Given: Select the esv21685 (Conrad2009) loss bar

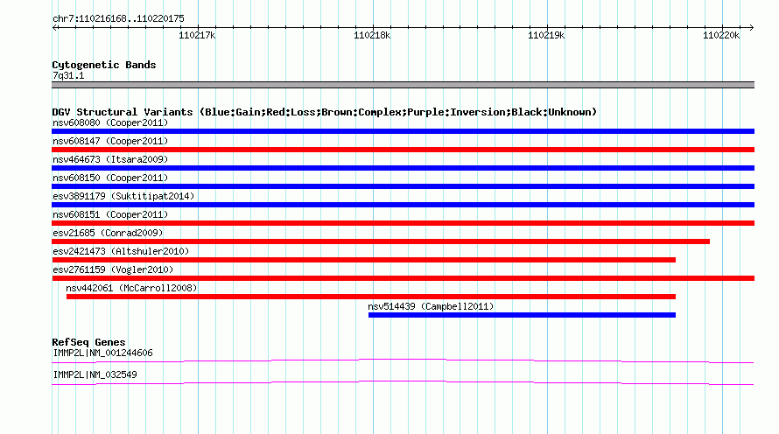Looking at the screenshot, I should (381, 241).
